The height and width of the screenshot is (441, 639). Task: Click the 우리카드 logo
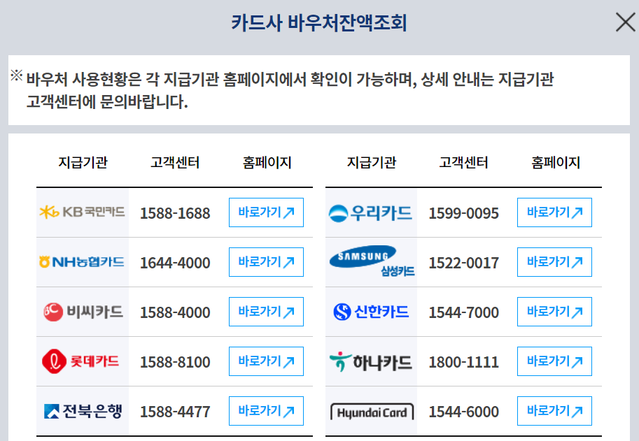(370, 212)
